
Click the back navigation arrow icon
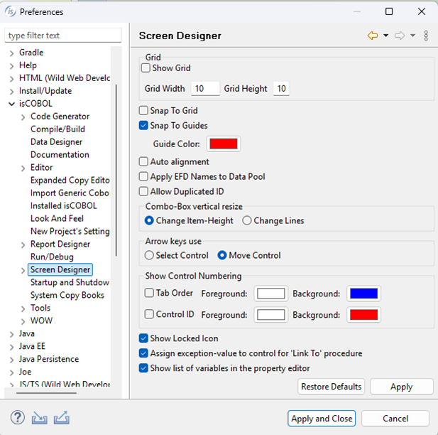click(373, 36)
